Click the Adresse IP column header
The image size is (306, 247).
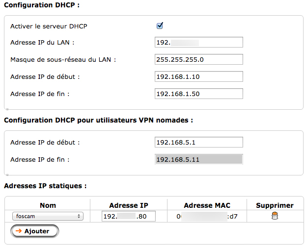128,205
